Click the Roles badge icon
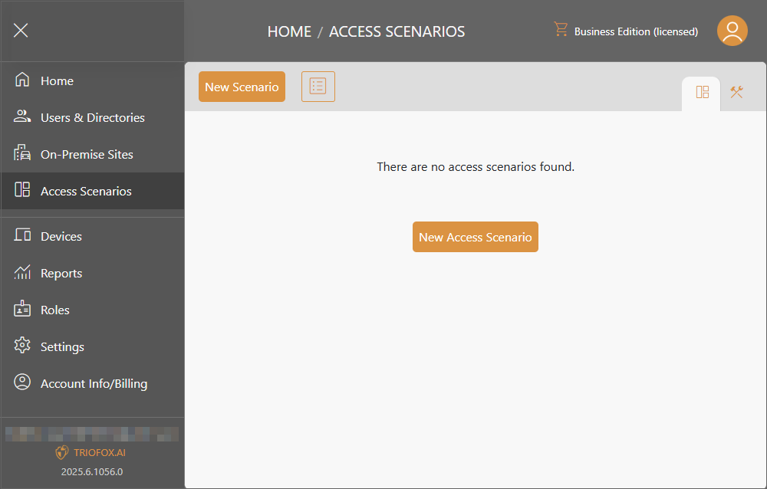Viewport: 767px width, 489px height. pyautogui.click(x=22, y=309)
